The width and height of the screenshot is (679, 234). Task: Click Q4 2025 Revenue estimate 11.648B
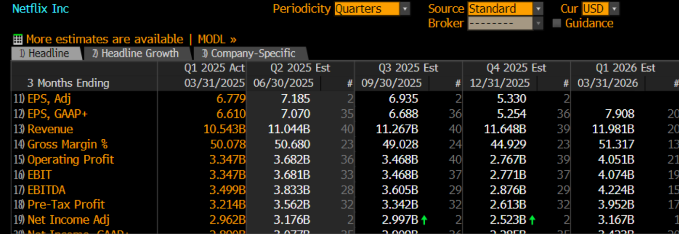[x=506, y=129]
